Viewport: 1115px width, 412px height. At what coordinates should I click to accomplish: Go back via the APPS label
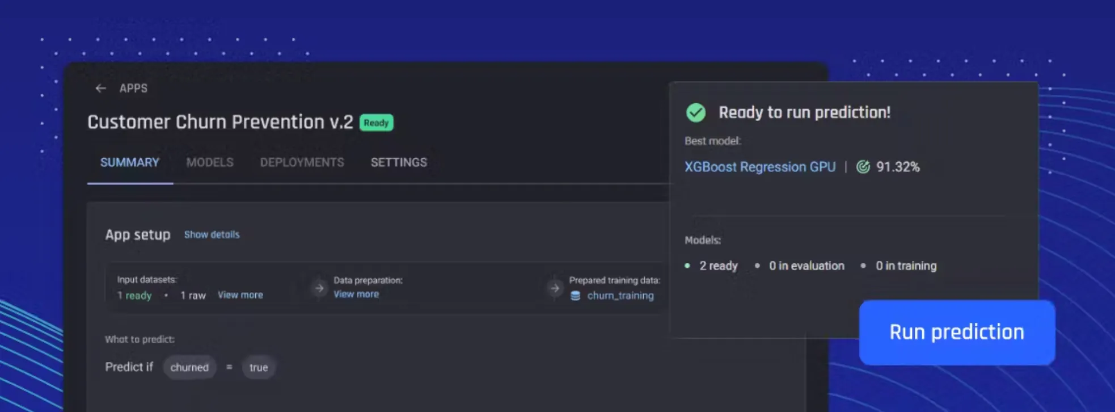[x=133, y=88]
